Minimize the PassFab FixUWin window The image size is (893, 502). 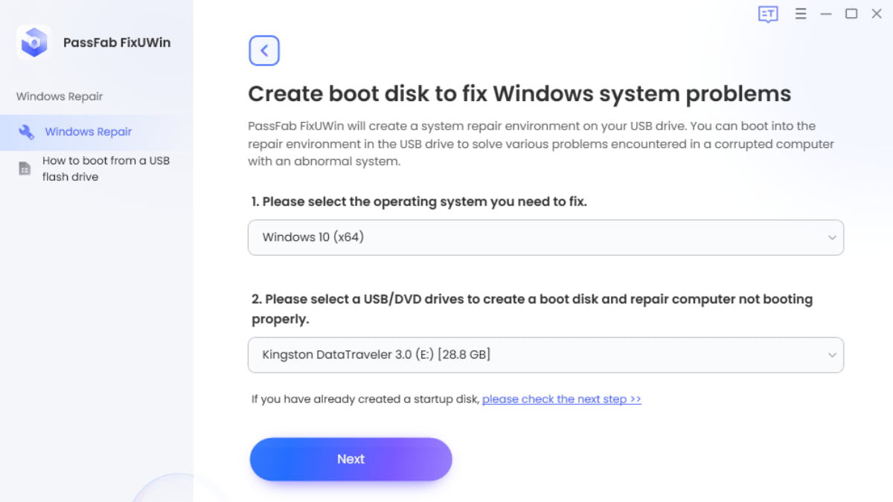(x=826, y=14)
